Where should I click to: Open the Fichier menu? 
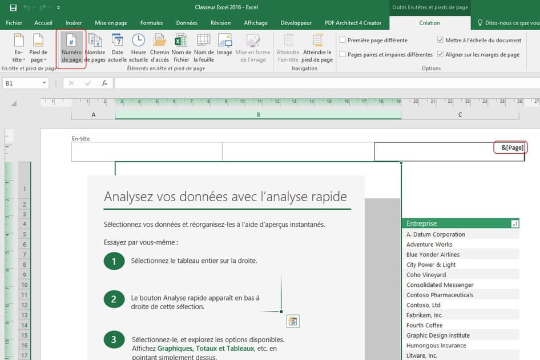pyautogui.click(x=14, y=23)
